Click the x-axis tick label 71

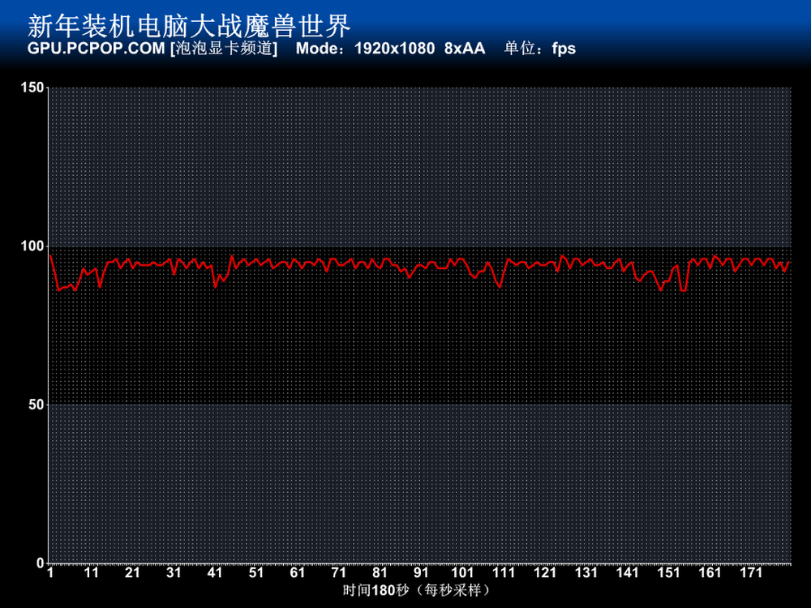(339, 573)
